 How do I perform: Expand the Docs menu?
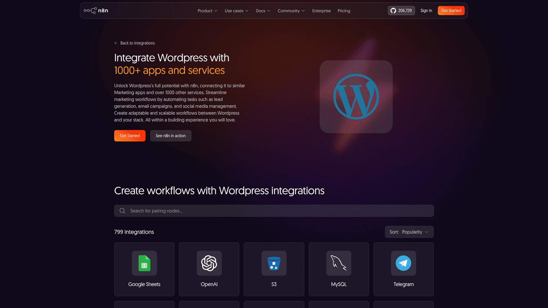point(263,11)
